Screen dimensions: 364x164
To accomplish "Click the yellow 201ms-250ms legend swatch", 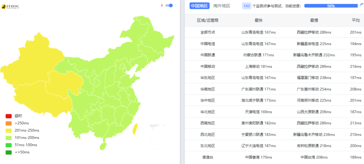I will (x=9, y=130).
